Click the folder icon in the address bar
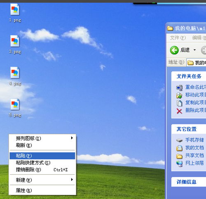This screenshot has height=199, width=206. tap(190, 63)
